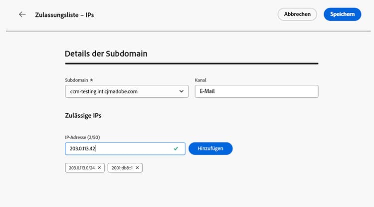Click the Details der Subdomain heading

point(106,54)
